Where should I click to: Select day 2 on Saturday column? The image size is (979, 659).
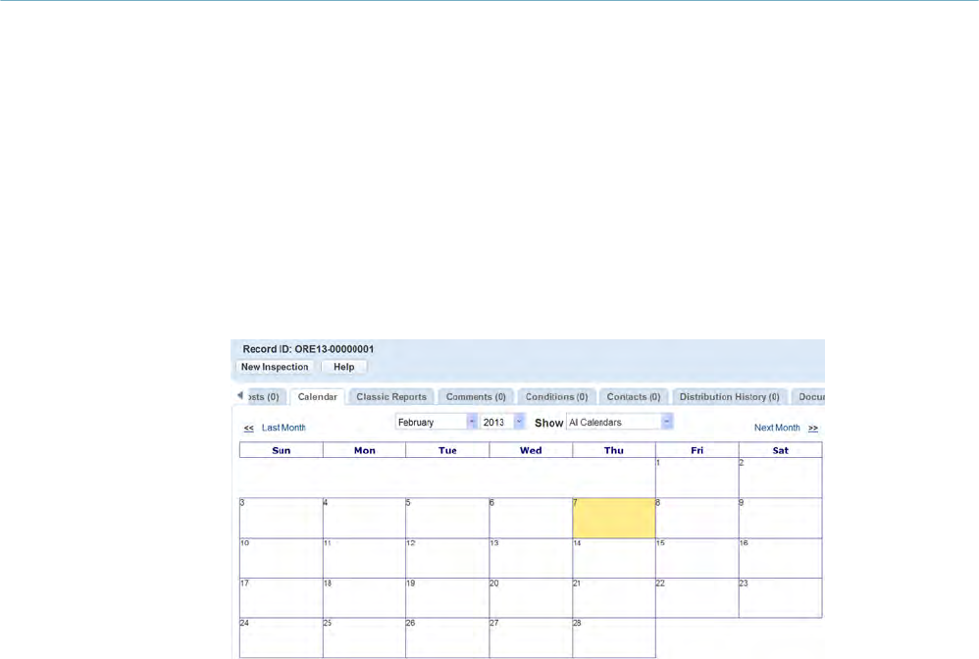click(x=781, y=478)
